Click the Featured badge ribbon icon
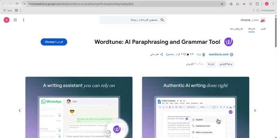 [204, 55]
